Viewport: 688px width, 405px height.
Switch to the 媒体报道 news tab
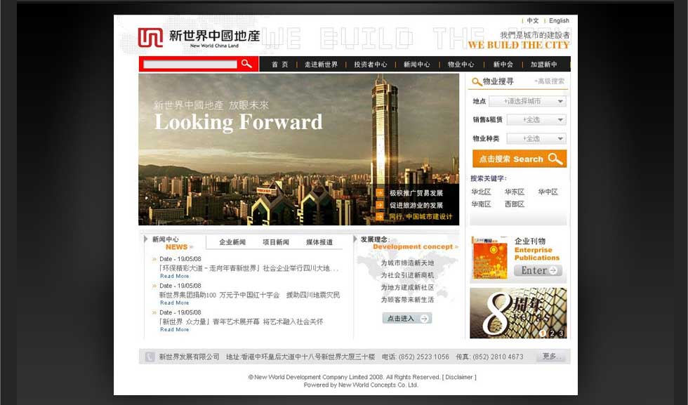coord(319,242)
